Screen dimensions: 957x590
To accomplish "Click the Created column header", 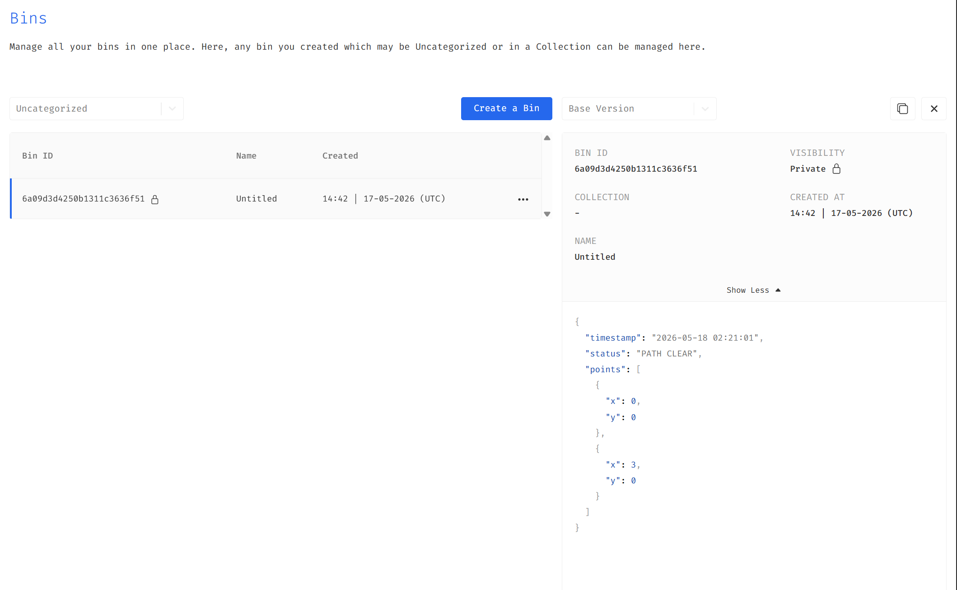I will click(x=340, y=156).
